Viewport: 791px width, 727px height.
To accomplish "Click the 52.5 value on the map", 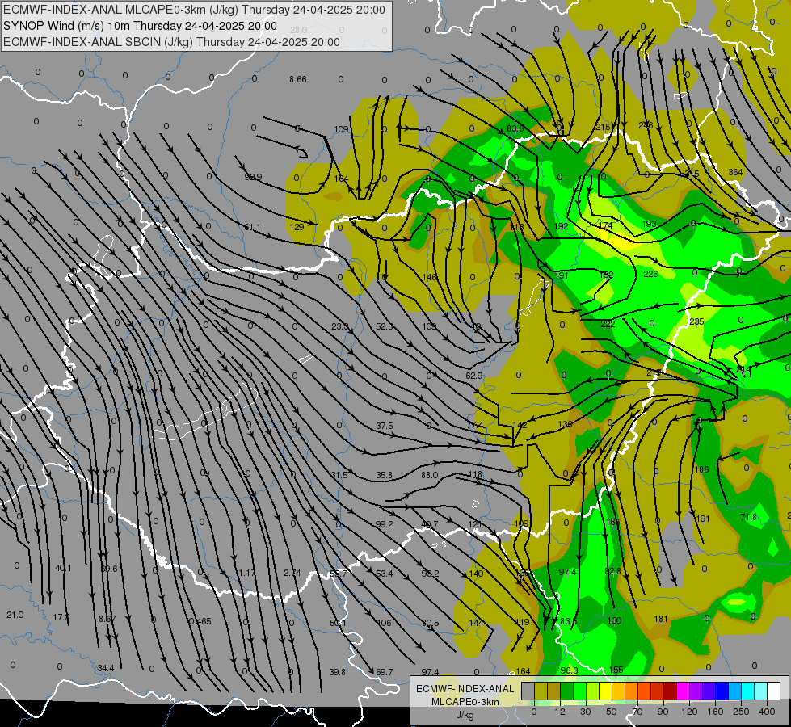I will [385, 326].
